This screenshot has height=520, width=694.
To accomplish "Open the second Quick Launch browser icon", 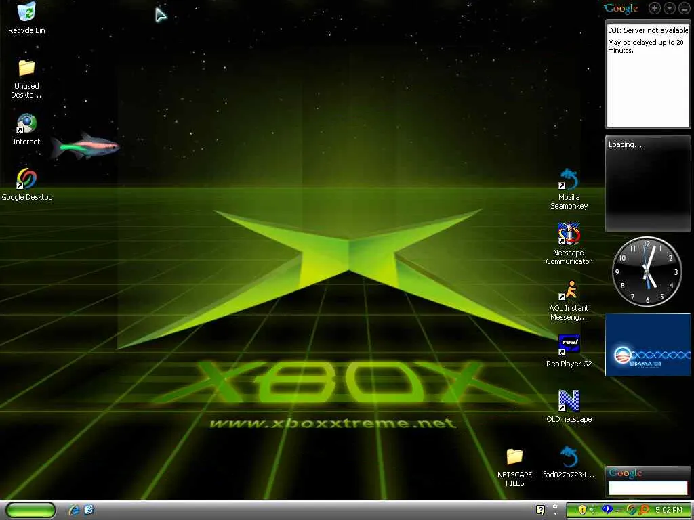I will pos(89,510).
